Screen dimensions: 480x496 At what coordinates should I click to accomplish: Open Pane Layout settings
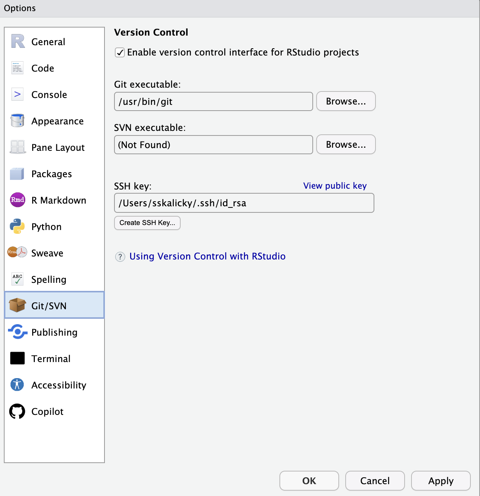(x=58, y=147)
